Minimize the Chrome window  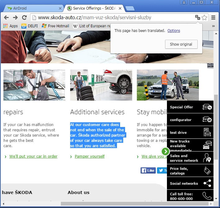194,2
